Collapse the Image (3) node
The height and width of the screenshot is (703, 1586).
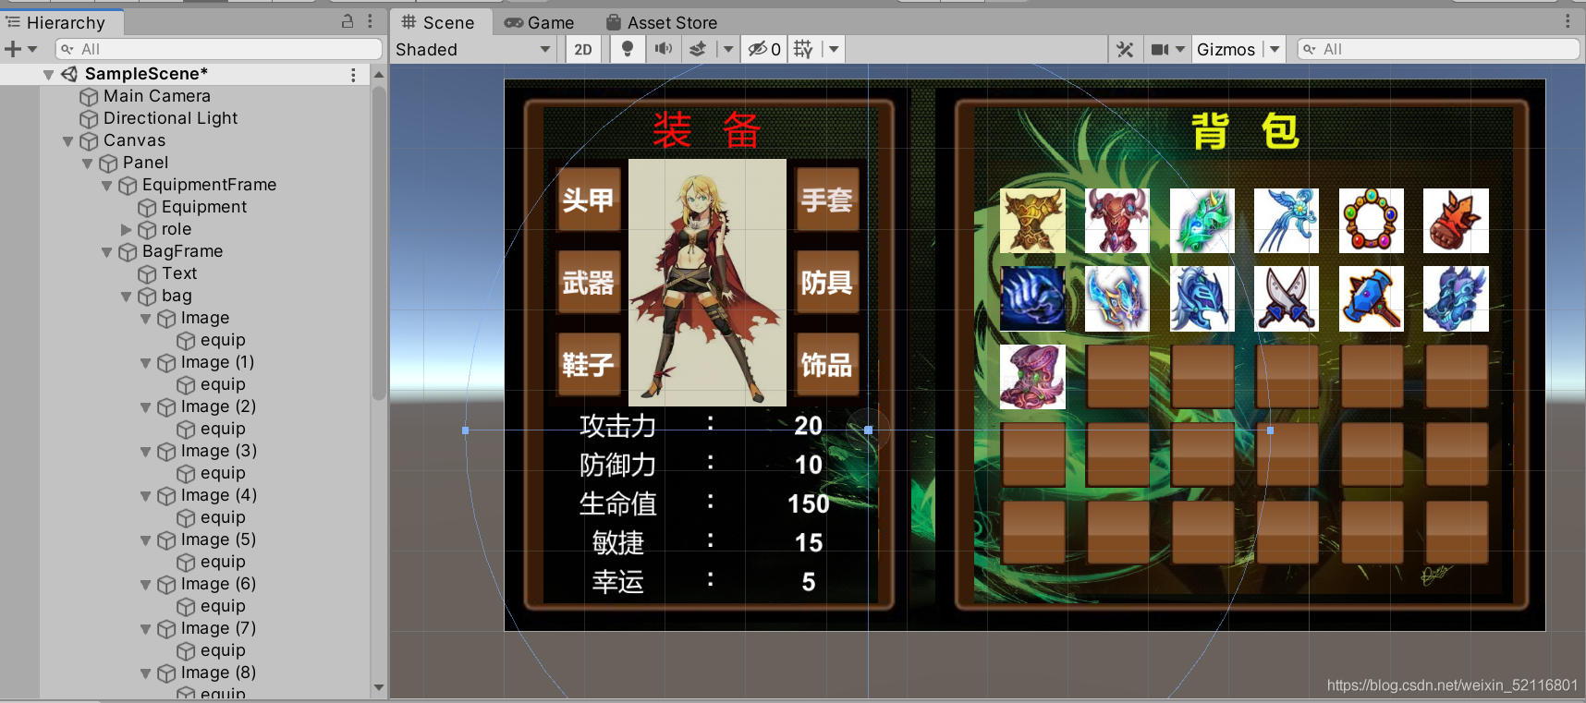coord(145,451)
